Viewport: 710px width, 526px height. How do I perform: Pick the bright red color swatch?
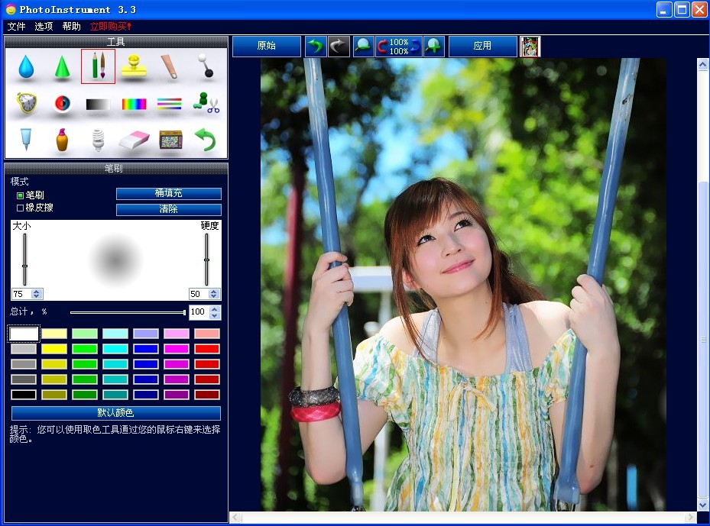point(206,349)
